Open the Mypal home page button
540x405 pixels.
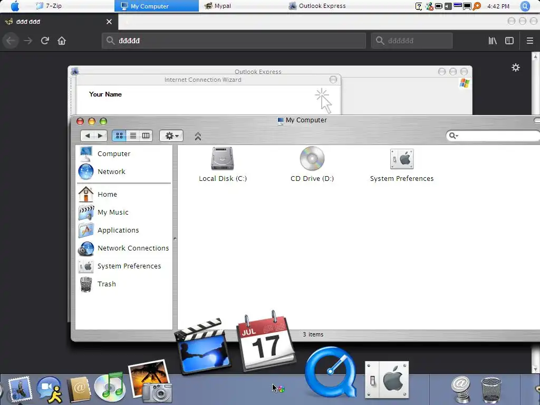point(62,41)
